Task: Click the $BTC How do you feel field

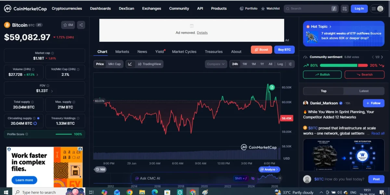Action: pyautogui.click(x=340, y=179)
